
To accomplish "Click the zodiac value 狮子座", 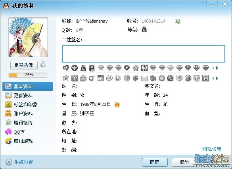I will tap(87, 113).
